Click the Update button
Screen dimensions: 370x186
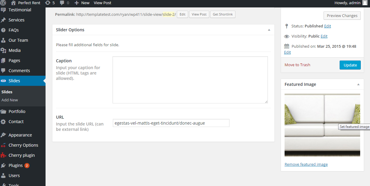tap(350, 65)
